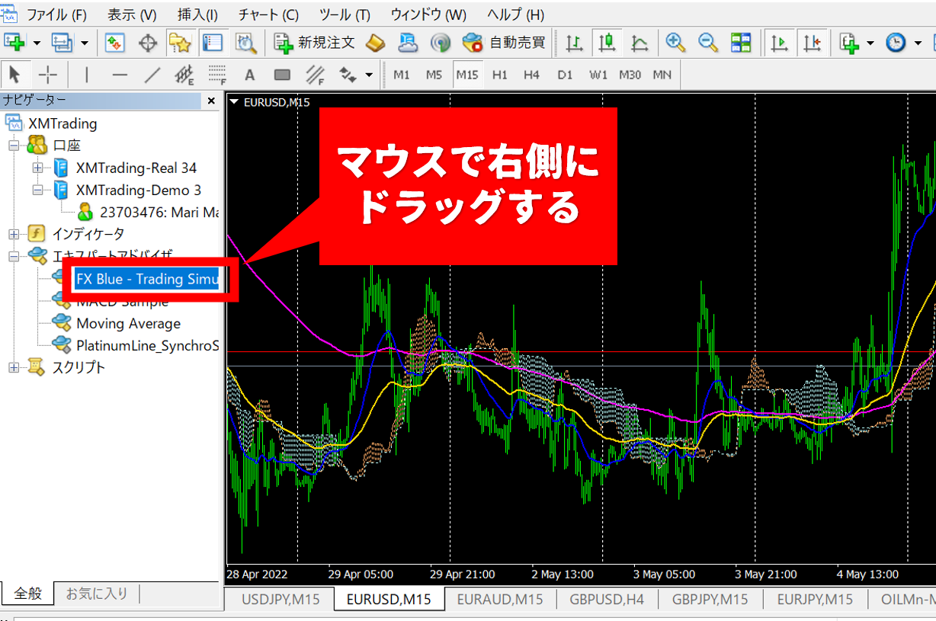The width and height of the screenshot is (936, 621).
Task: Open the cloud virtual hosting icon
Action: point(408,43)
